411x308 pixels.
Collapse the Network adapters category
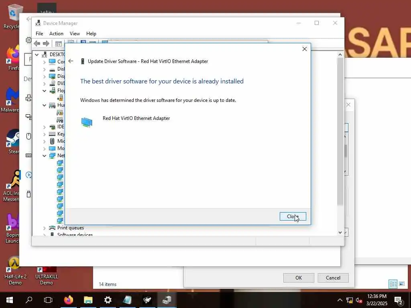point(44,156)
